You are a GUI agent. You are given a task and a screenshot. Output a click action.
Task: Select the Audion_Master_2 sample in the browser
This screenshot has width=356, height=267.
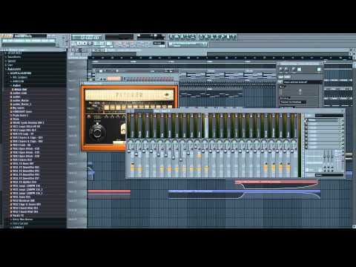click(x=22, y=104)
